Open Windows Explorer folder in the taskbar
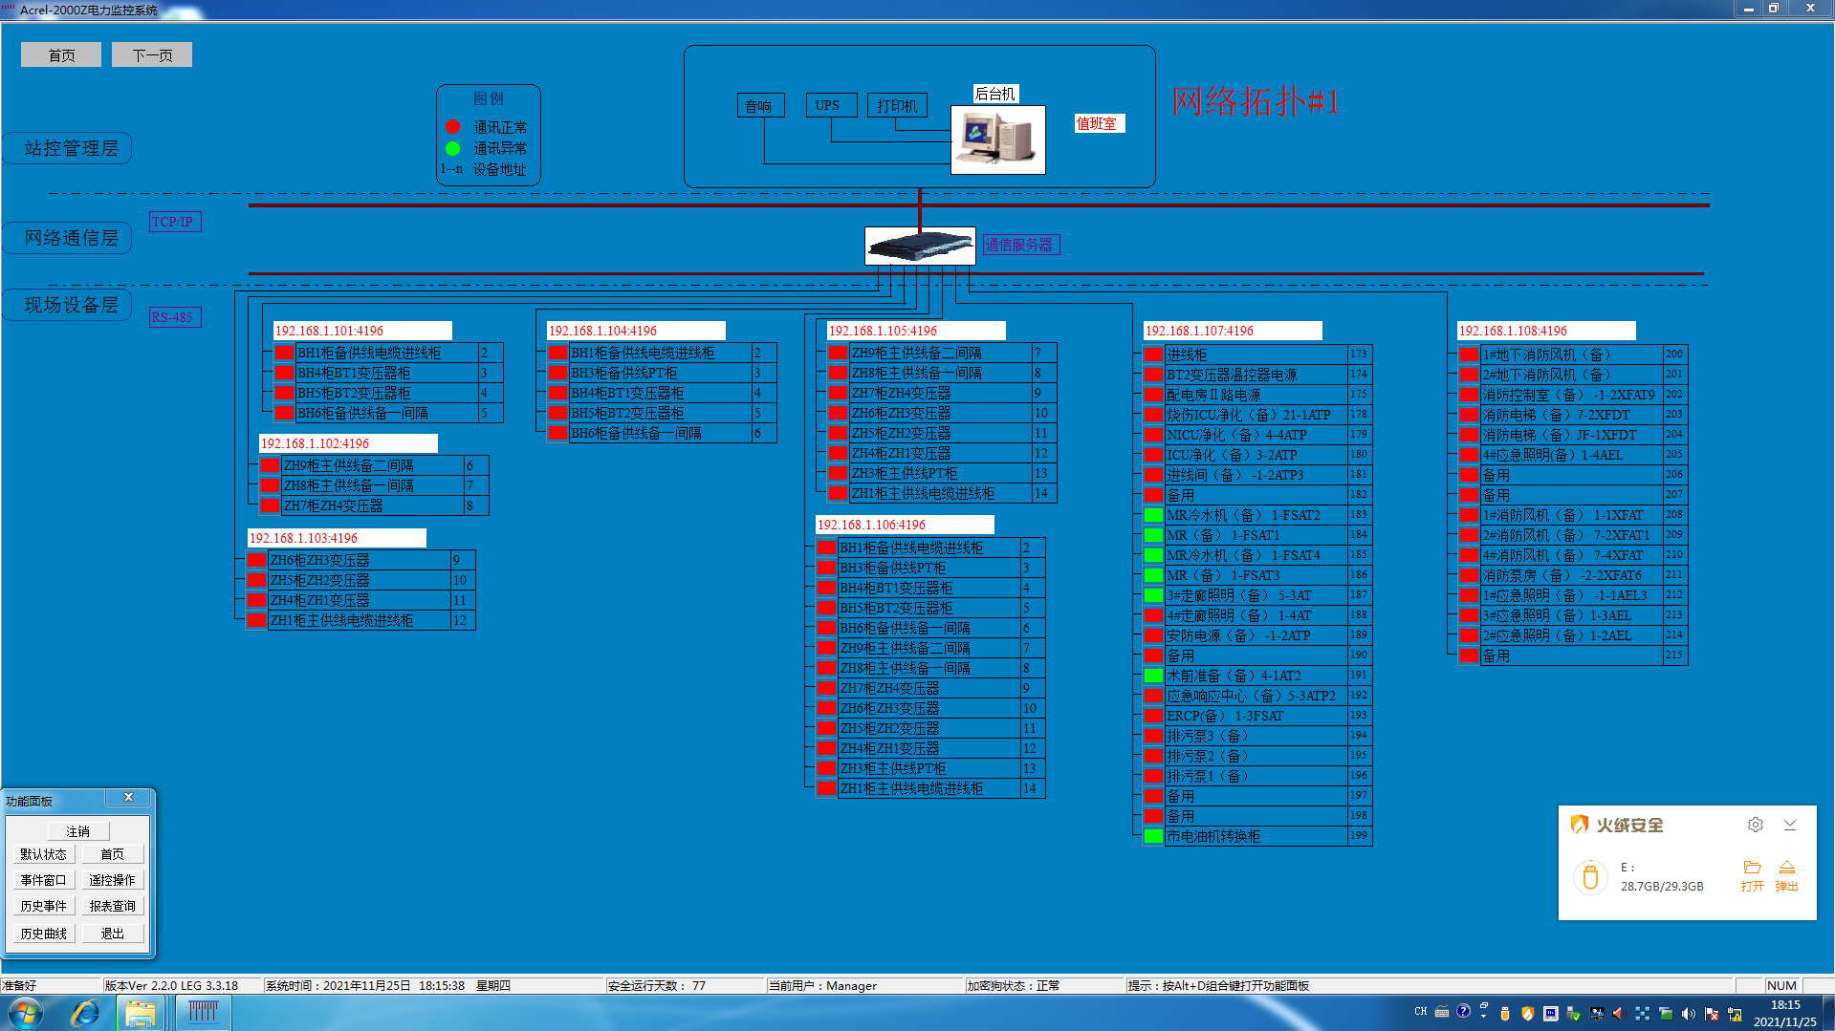Screen dimensions: 1835x1031 [141, 1013]
